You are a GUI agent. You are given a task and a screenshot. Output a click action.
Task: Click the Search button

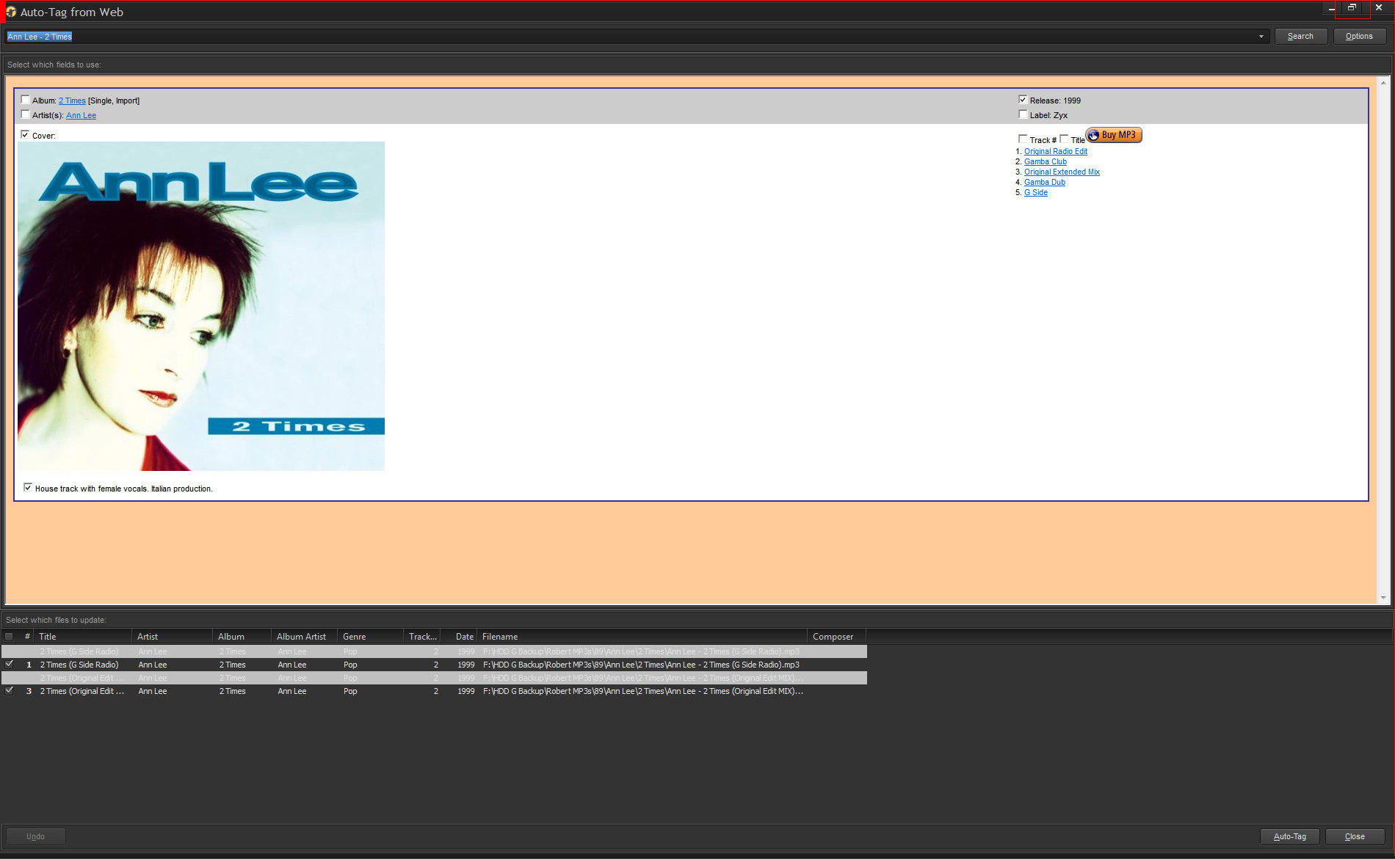1300,37
